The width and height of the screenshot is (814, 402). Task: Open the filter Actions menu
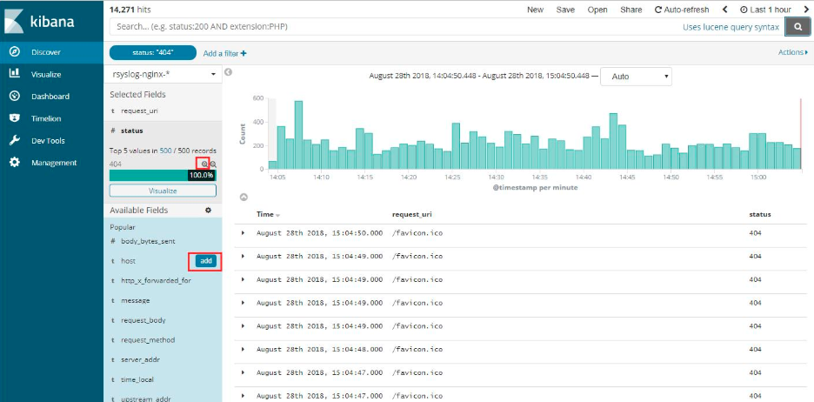pyautogui.click(x=793, y=52)
